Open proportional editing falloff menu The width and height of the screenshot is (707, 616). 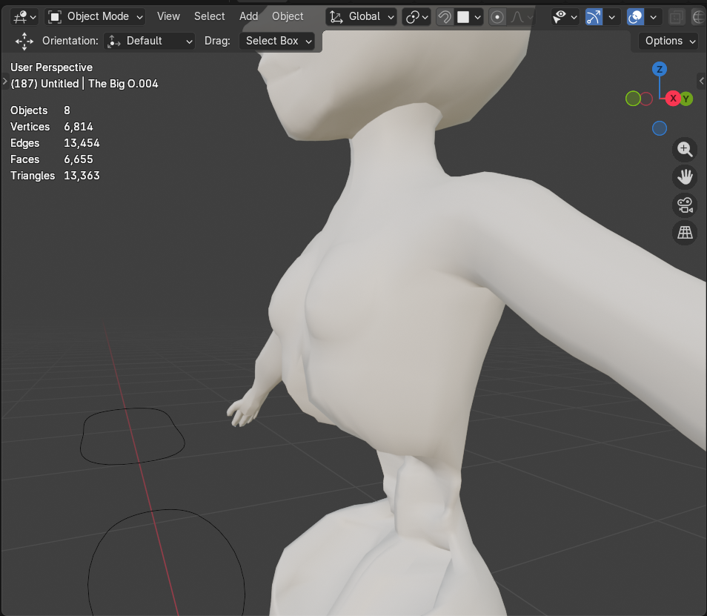click(x=522, y=17)
